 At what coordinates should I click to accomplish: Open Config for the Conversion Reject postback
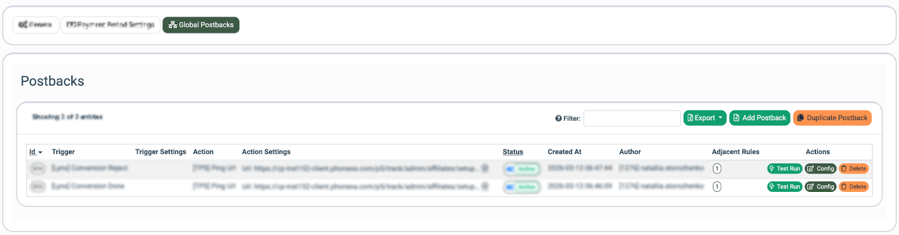tap(820, 169)
